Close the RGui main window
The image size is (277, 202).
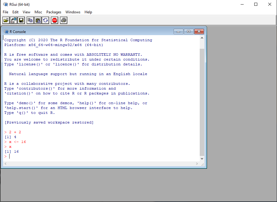click(x=270, y=5)
